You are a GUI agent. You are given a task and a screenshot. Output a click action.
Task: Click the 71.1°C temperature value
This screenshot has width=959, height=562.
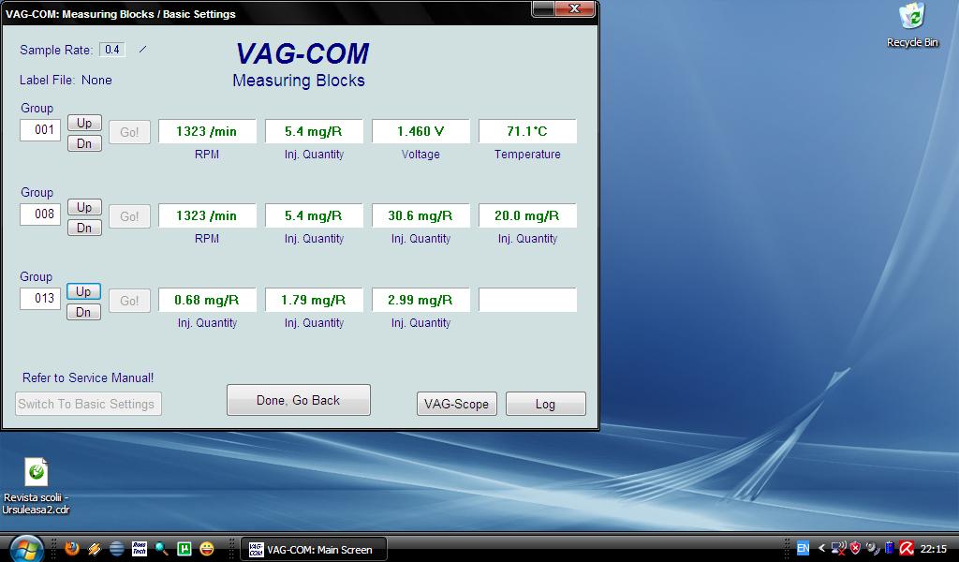pyautogui.click(x=527, y=131)
